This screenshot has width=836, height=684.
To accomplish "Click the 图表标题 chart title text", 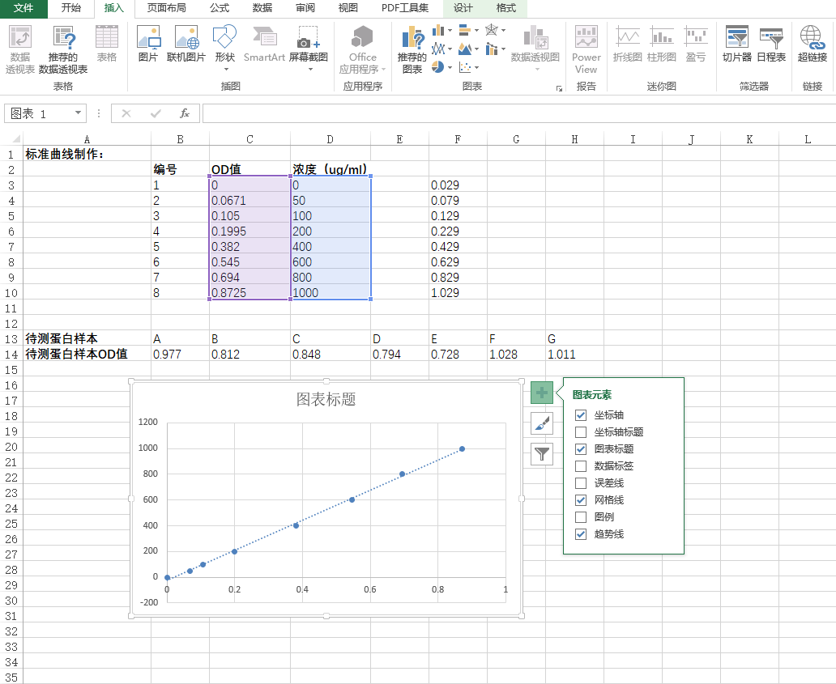I will pos(326,399).
